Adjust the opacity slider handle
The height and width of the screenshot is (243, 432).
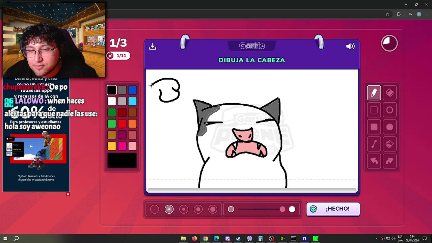coord(282,209)
